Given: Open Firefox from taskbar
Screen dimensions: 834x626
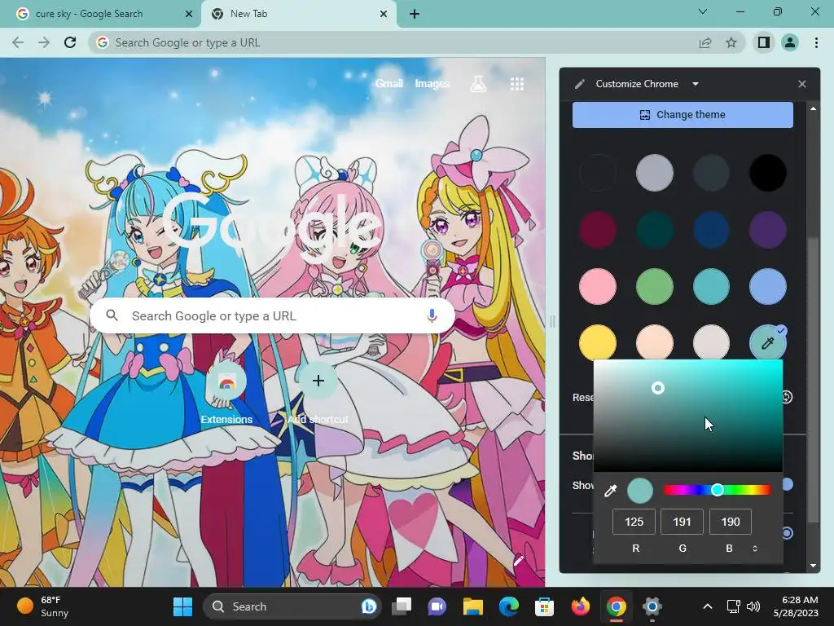Looking at the screenshot, I should pos(580,606).
